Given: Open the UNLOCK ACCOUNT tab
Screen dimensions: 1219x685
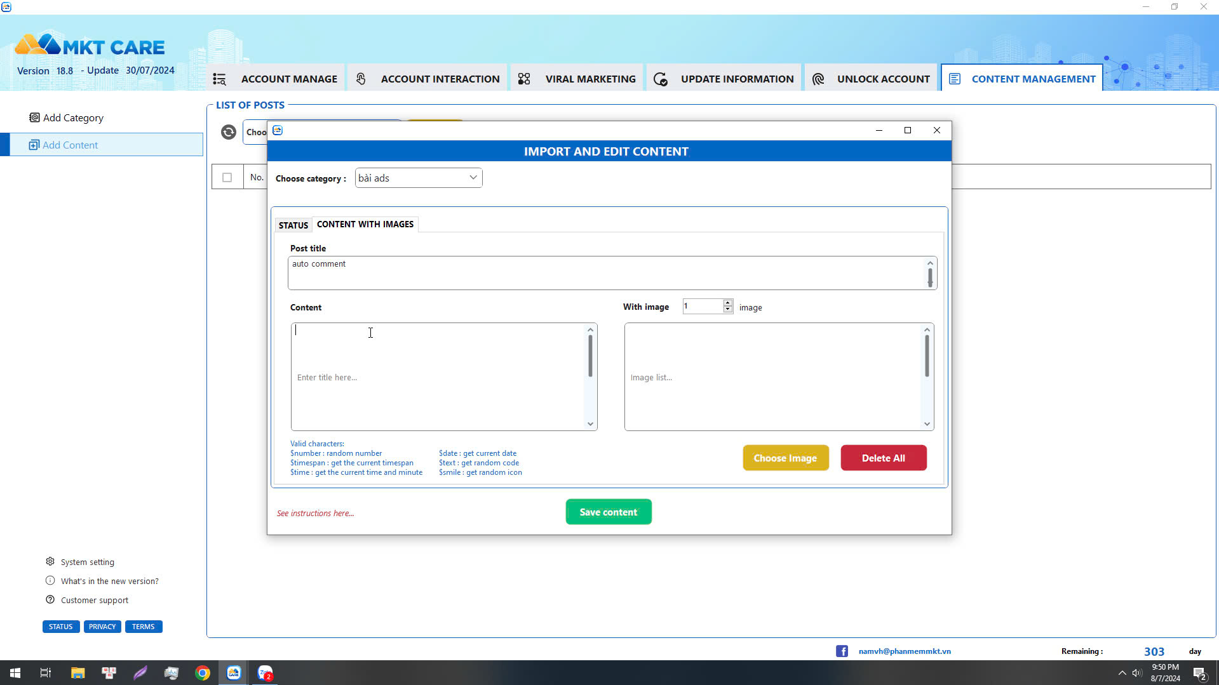Looking at the screenshot, I should [870, 79].
